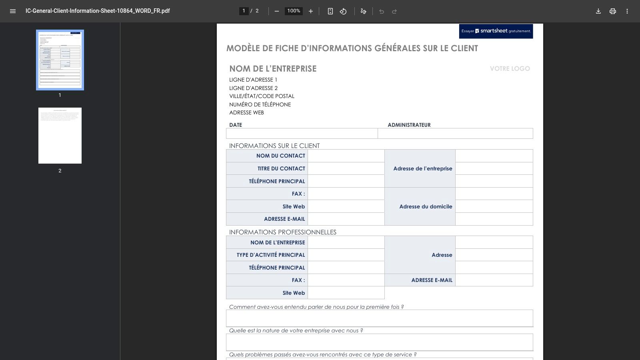Select page 2 thumbnail
Image resolution: width=640 pixels, height=360 pixels.
pos(60,136)
